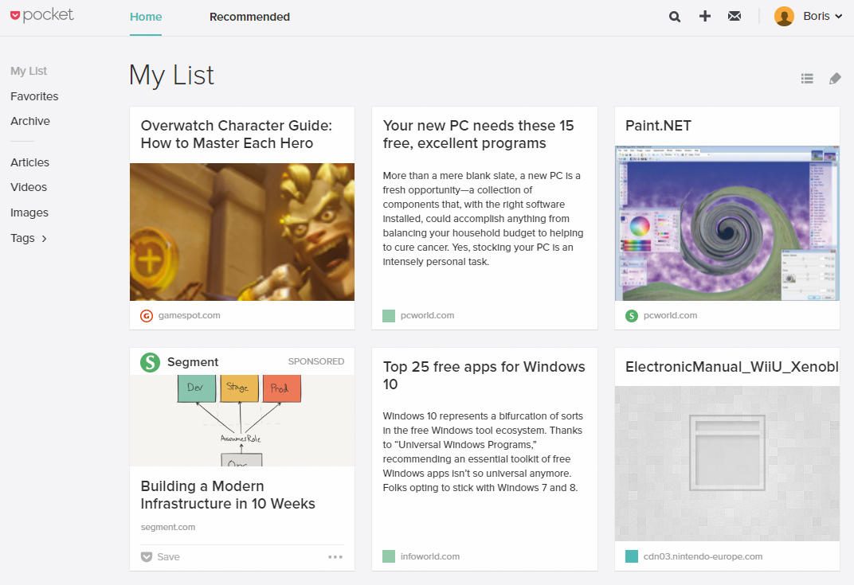Expand the Tags chevron in sidebar
This screenshot has width=854, height=585.
pos(44,238)
